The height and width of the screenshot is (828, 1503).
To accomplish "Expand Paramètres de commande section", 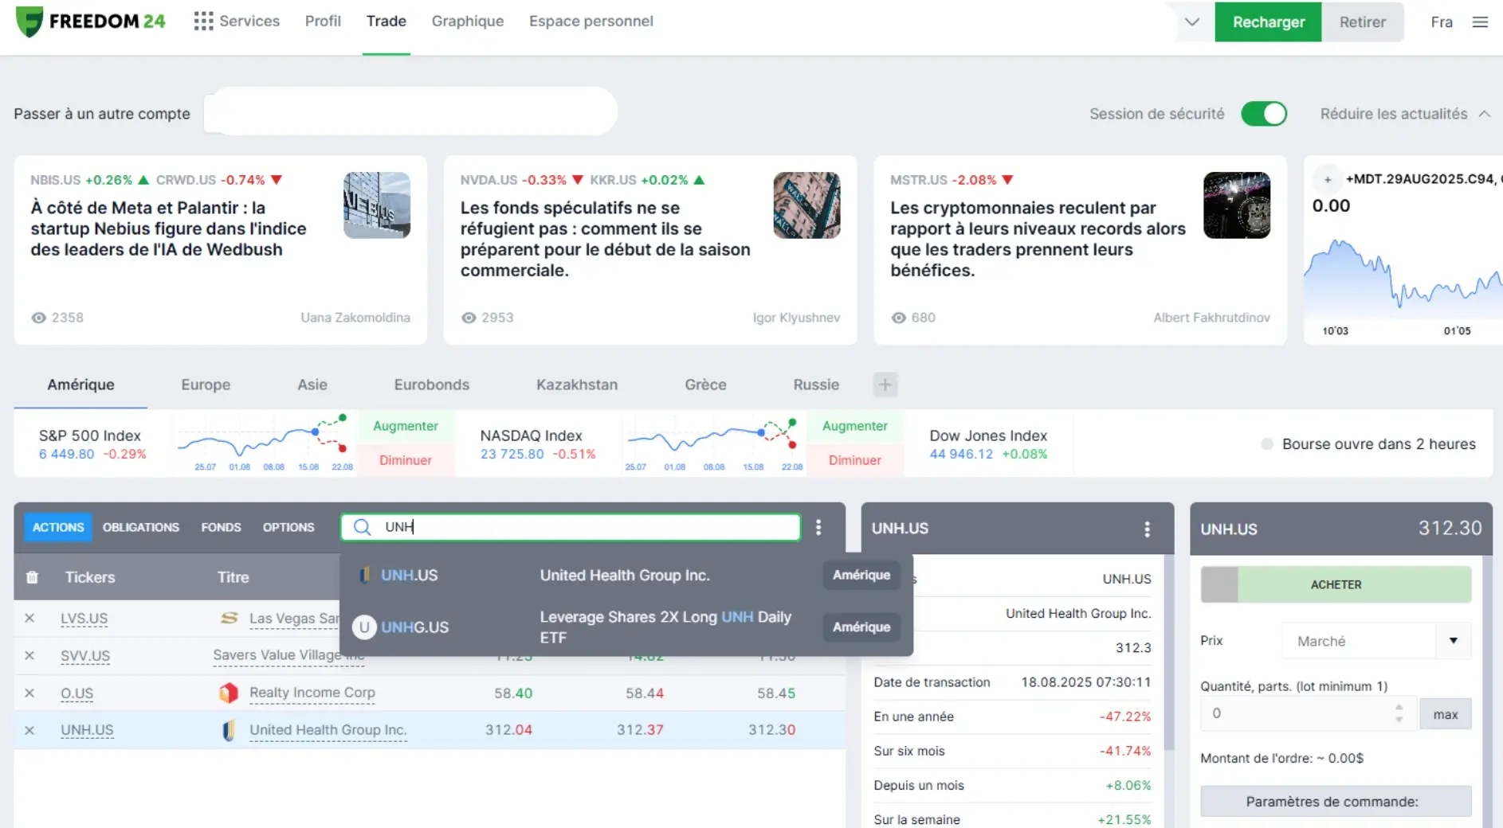I will coord(1336,802).
